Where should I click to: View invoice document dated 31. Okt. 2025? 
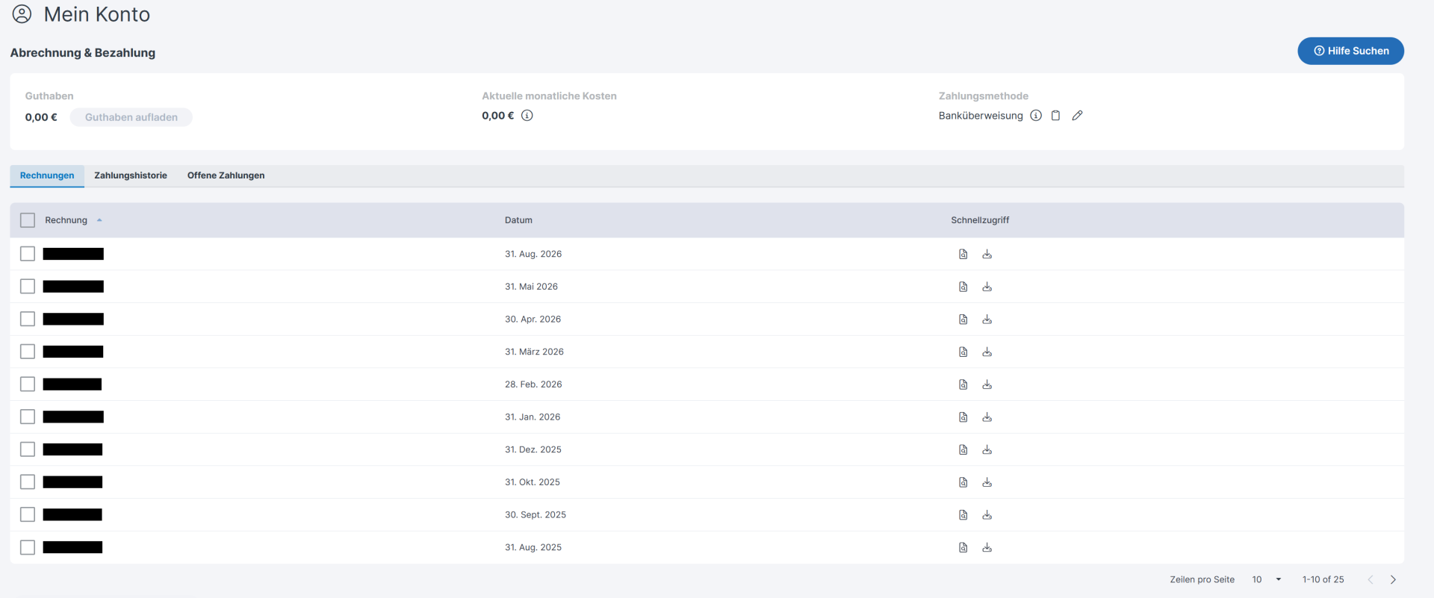pyautogui.click(x=963, y=482)
